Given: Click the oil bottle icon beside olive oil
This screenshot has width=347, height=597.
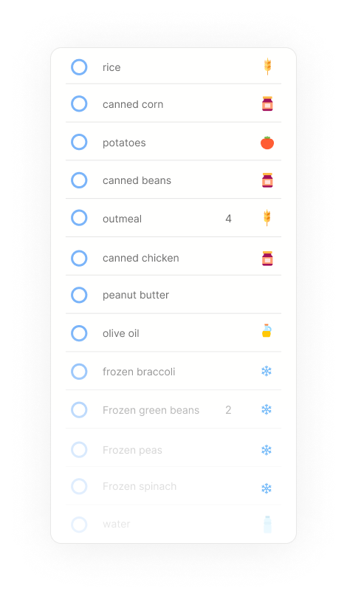Looking at the screenshot, I should 267,331.
